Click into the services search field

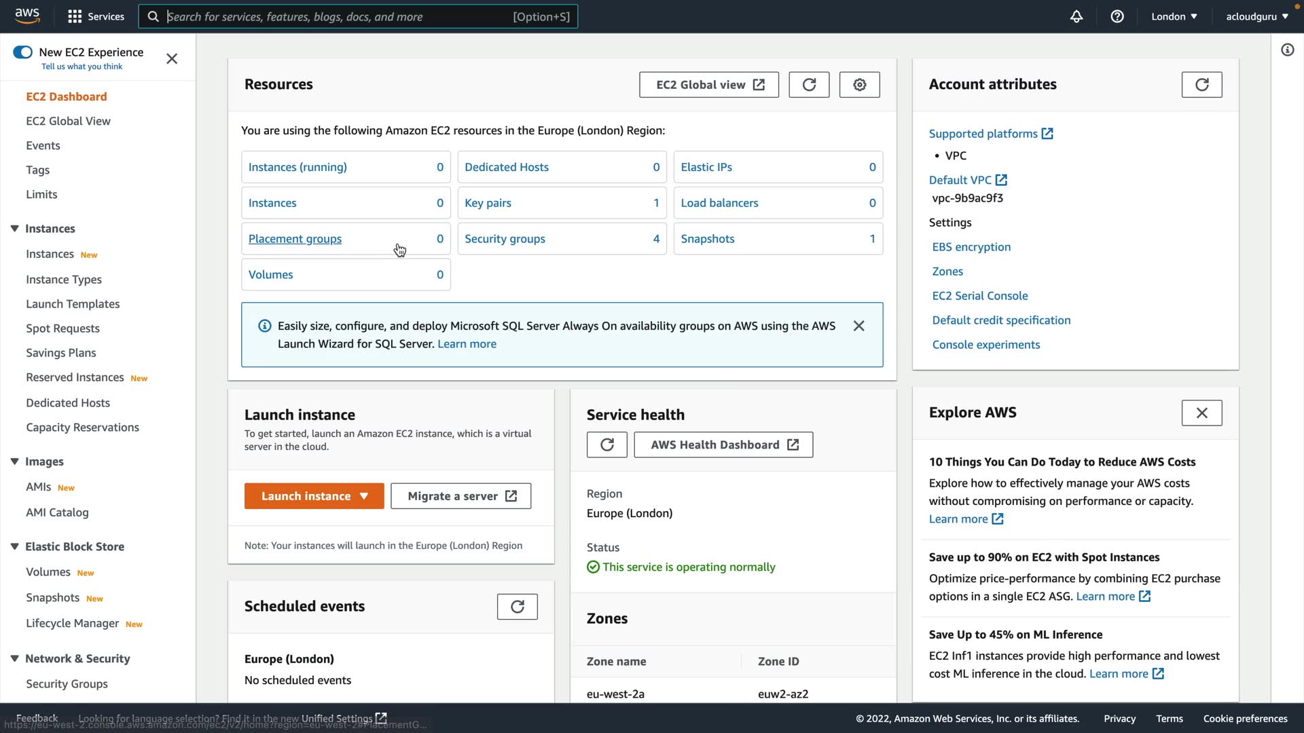(340, 16)
